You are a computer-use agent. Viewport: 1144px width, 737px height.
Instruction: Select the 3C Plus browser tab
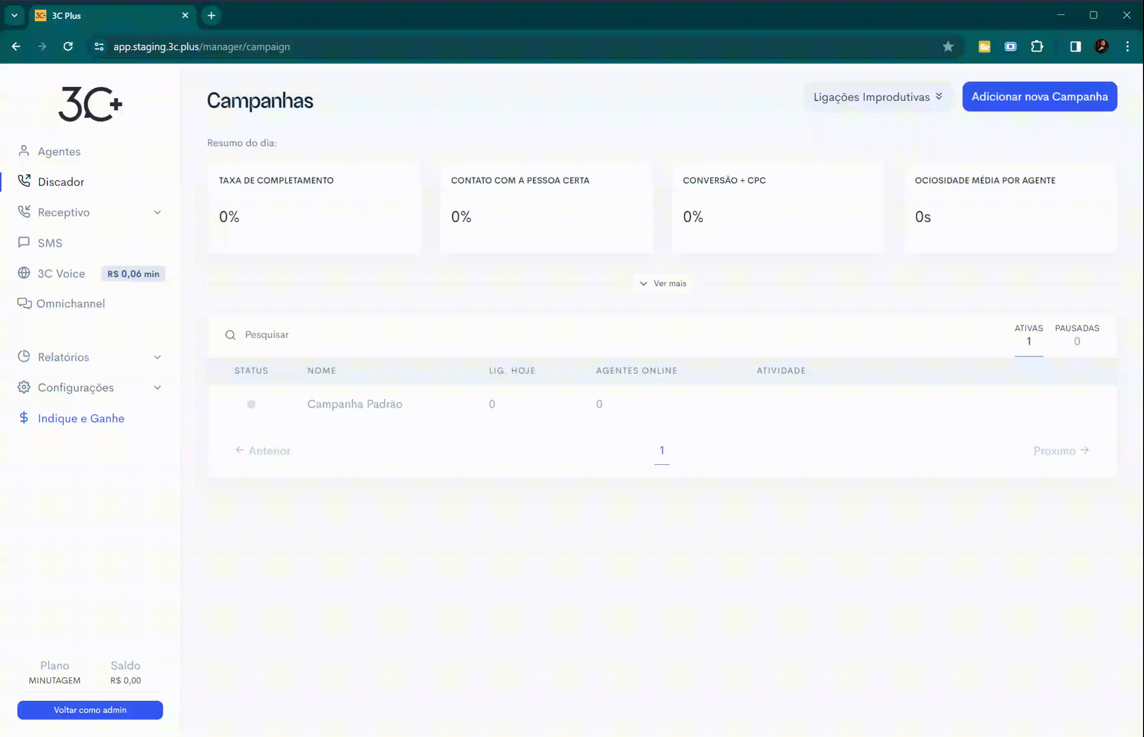pos(112,15)
